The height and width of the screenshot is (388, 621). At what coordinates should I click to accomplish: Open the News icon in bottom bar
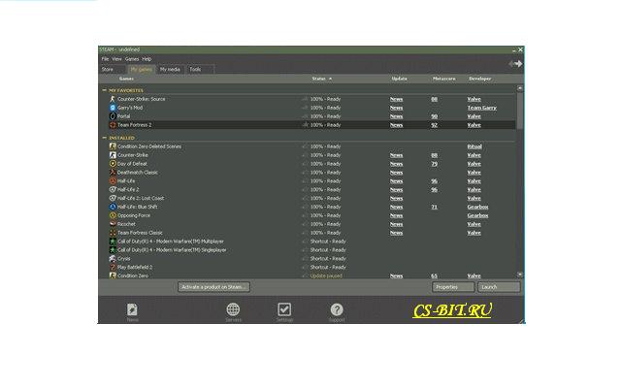[x=132, y=309]
